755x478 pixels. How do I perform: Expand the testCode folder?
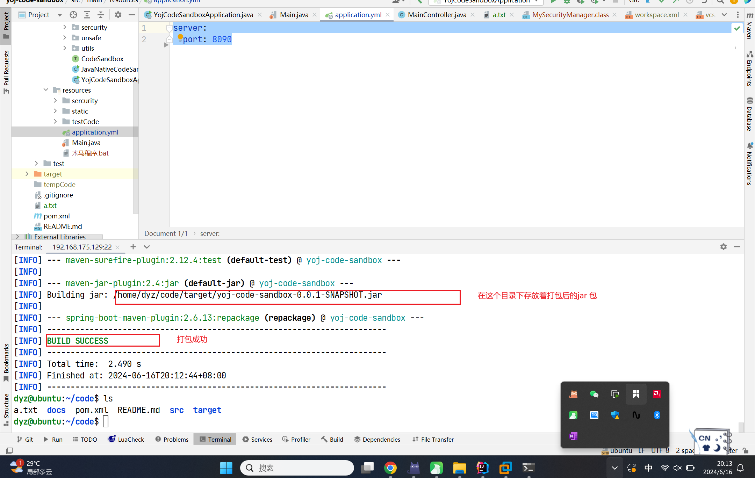click(55, 121)
